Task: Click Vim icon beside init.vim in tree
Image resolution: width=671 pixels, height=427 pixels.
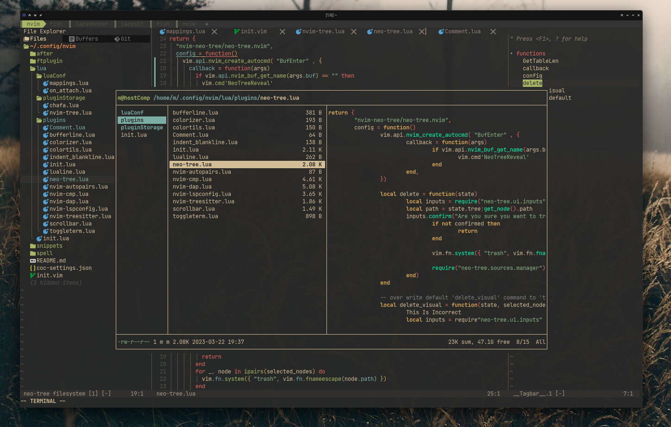Action: [33, 275]
